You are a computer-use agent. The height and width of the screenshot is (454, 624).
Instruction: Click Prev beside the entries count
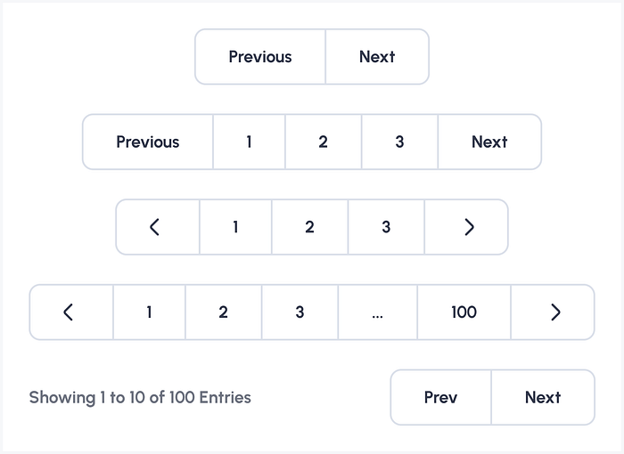point(441,397)
